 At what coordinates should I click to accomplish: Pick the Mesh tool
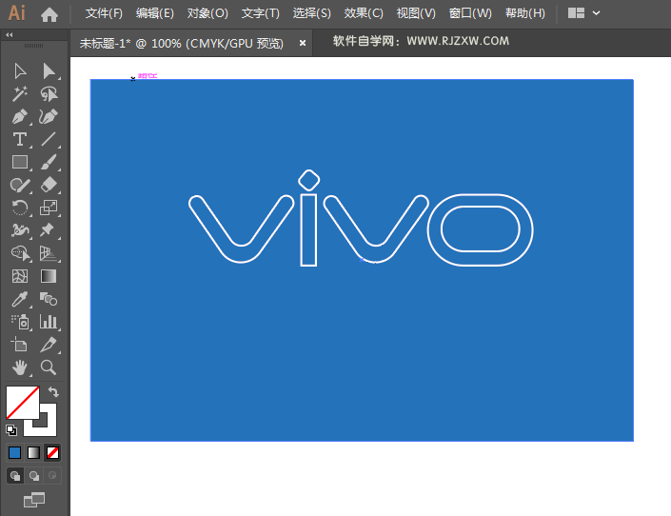(20, 276)
